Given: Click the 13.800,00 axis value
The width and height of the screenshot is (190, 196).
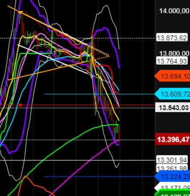Looking at the screenshot, I should [174, 53].
